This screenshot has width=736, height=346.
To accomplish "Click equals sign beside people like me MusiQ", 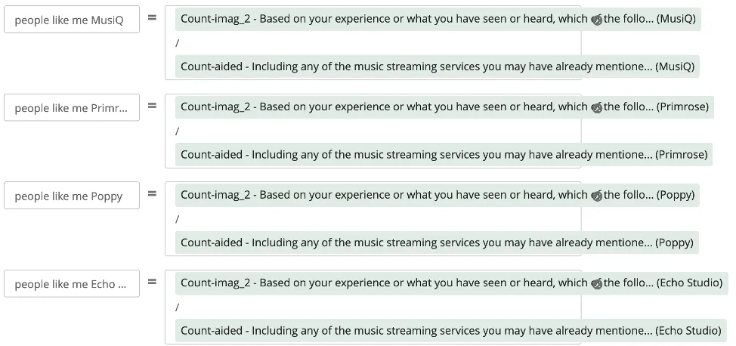I will 152,17.
